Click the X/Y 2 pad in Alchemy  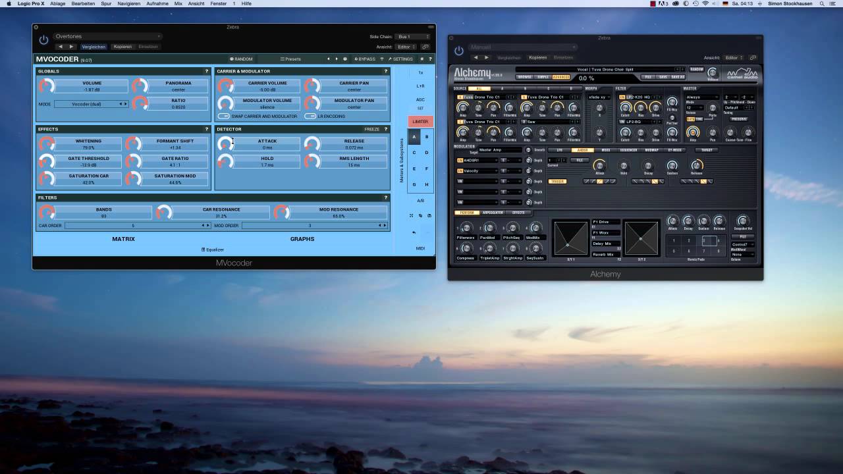click(641, 238)
